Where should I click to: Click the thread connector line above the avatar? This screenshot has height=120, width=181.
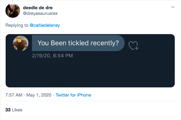coord(13,1)
